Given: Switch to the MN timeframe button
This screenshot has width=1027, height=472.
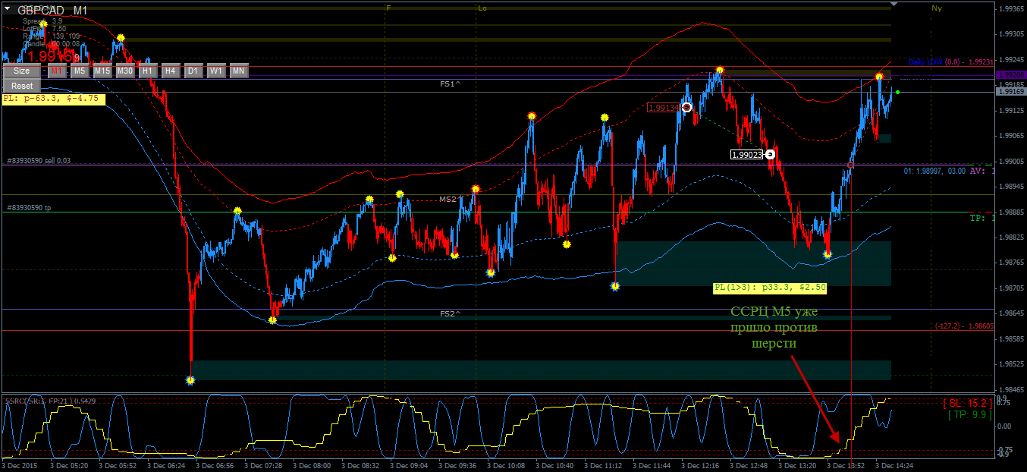Looking at the screenshot, I should click(x=239, y=71).
